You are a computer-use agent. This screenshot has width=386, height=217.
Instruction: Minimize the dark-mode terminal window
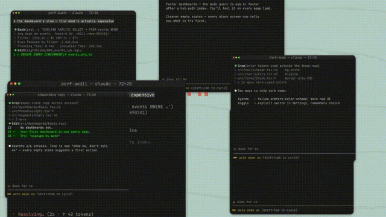coord(236,58)
